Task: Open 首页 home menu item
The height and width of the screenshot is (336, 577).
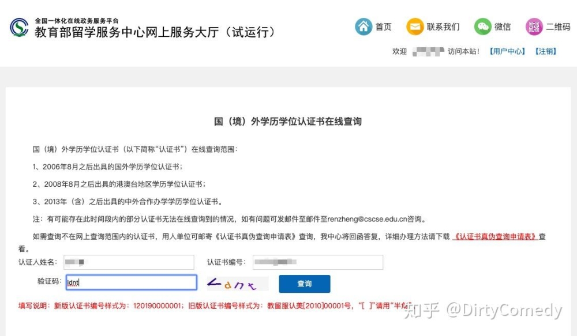Action: (383, 27)
